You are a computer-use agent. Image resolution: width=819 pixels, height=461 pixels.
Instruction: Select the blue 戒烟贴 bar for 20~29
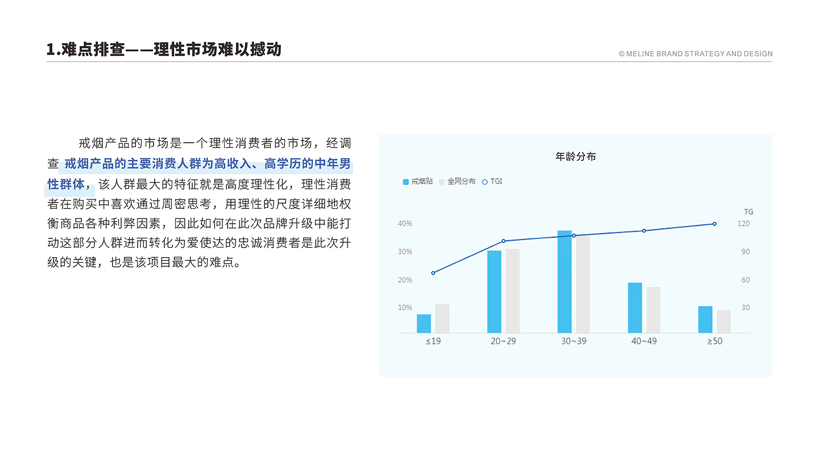[494, 292]
